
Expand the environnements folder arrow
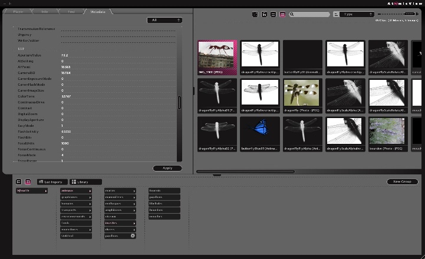(90, 217)
